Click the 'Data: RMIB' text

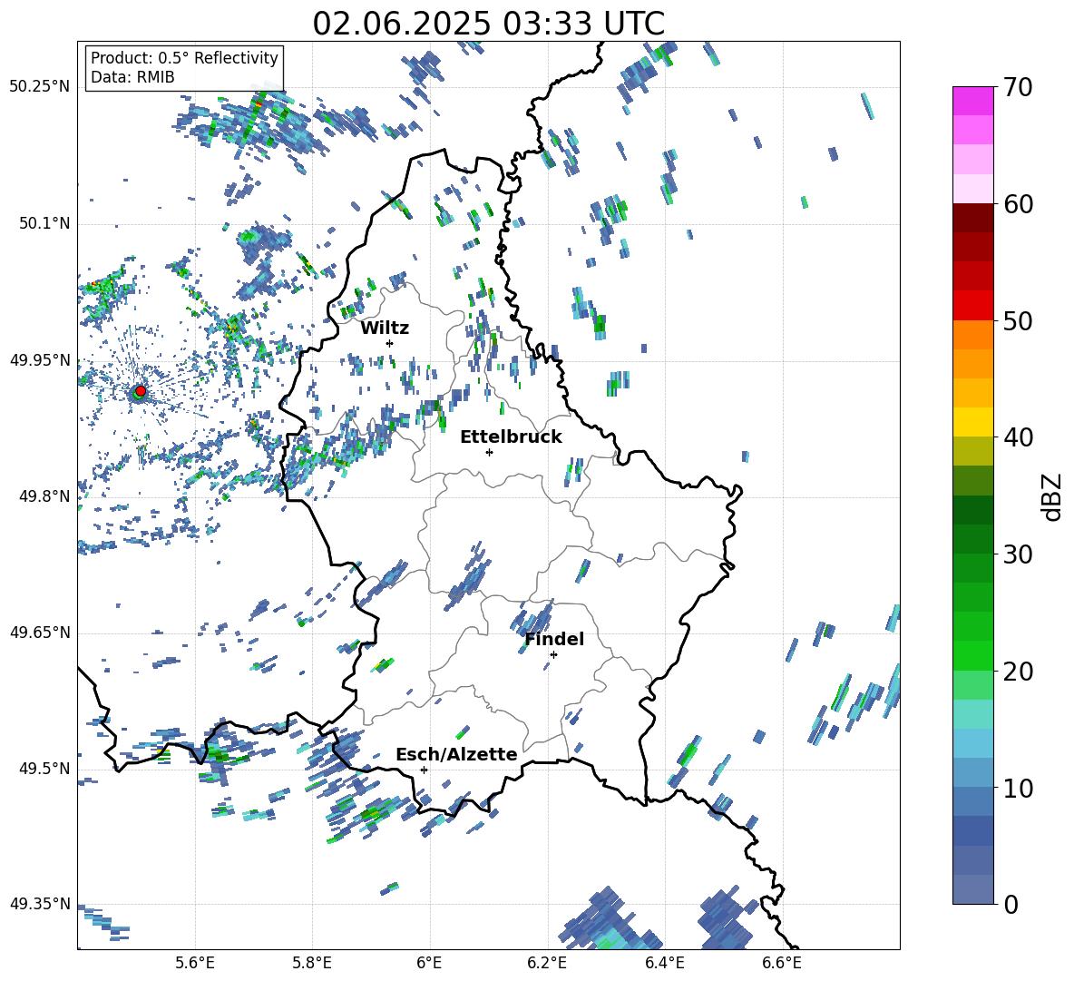pos(132,77)
